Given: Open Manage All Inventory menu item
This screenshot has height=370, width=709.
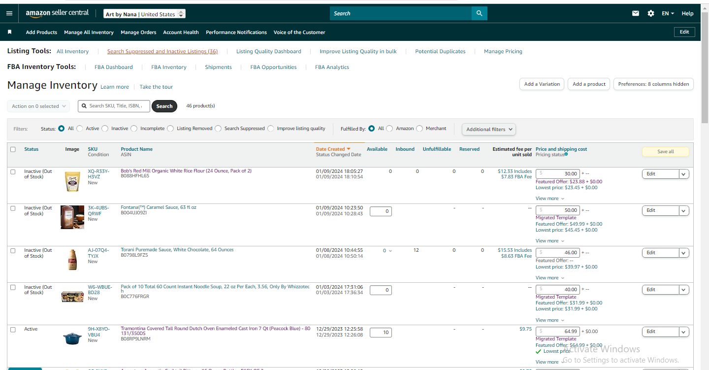Looking at the screenshot, I should point(89,32).
